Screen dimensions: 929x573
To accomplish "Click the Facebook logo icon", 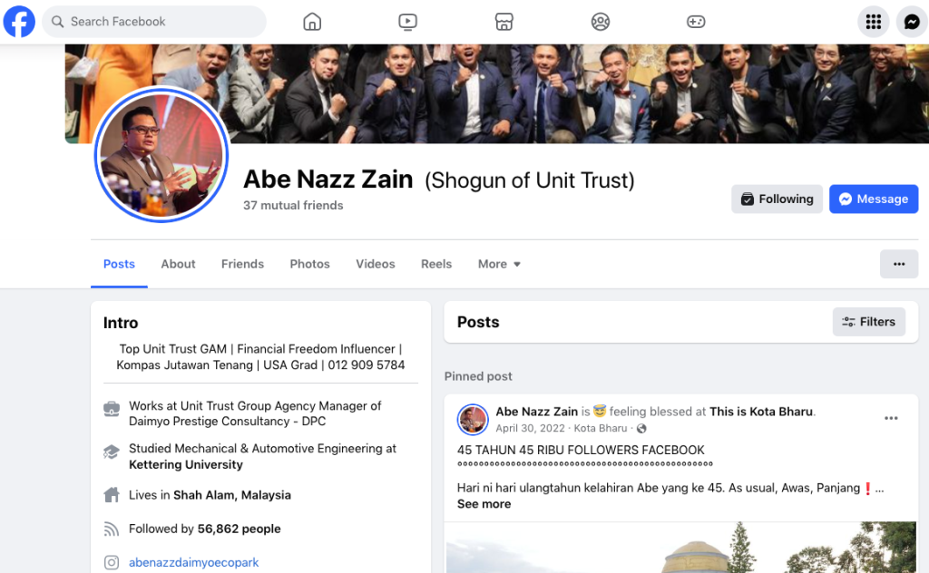I will pyautogui.click(x=19, y=22).
